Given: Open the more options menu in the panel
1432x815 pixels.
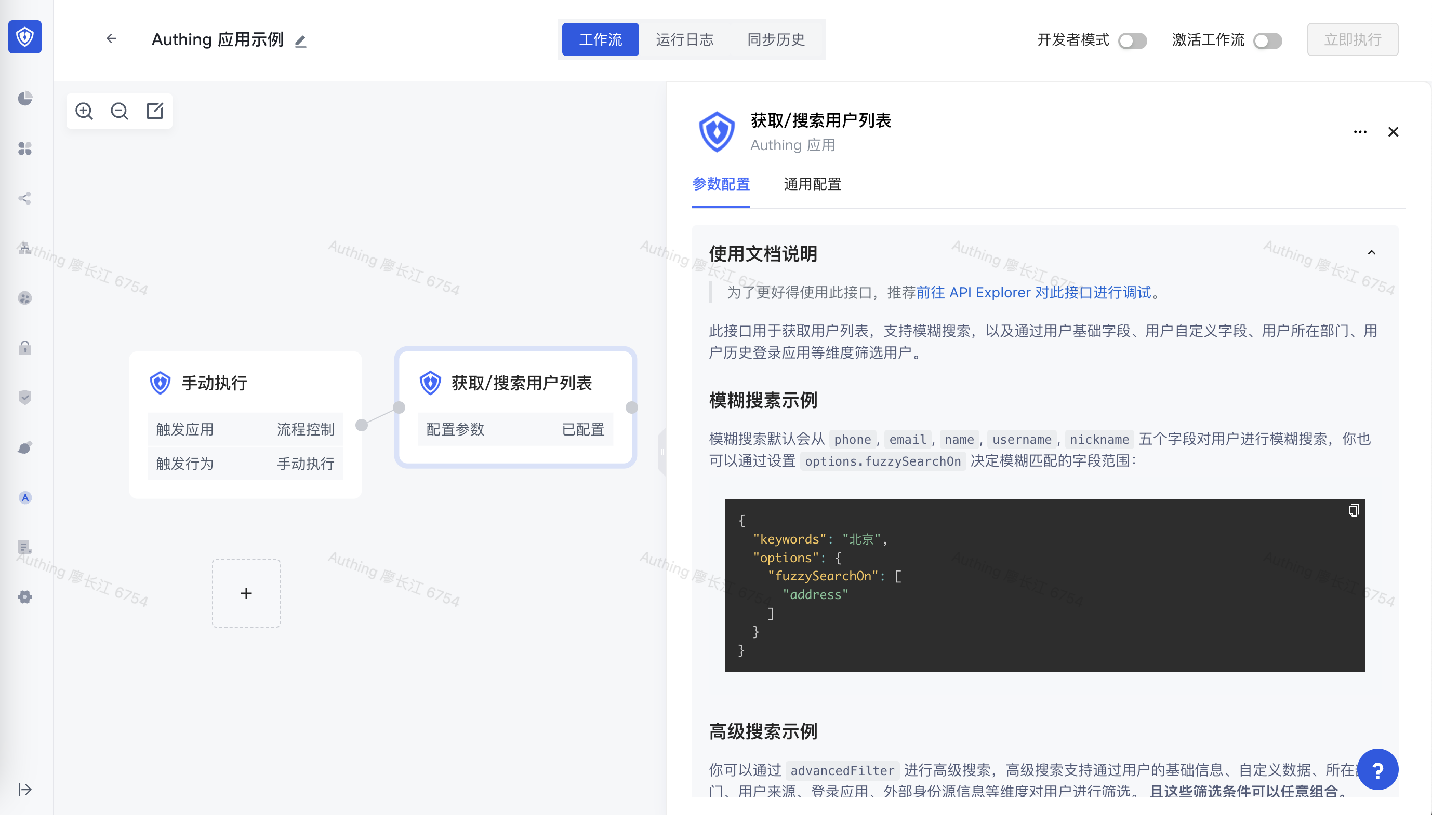Looking at the screenshot, I should 1360,131.
